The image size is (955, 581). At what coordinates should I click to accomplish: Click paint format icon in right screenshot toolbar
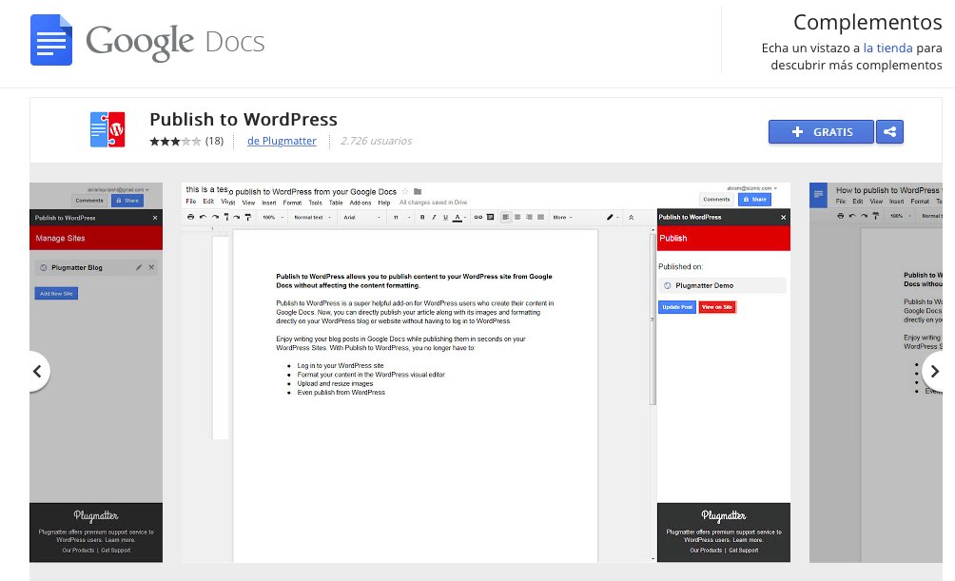point(876,216)
